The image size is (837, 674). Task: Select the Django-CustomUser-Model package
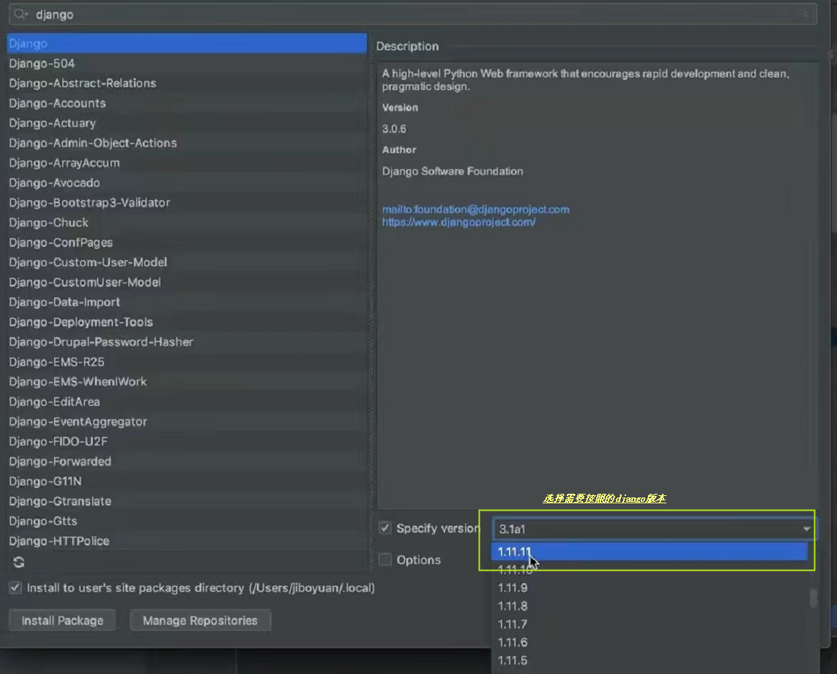point(187,282)
